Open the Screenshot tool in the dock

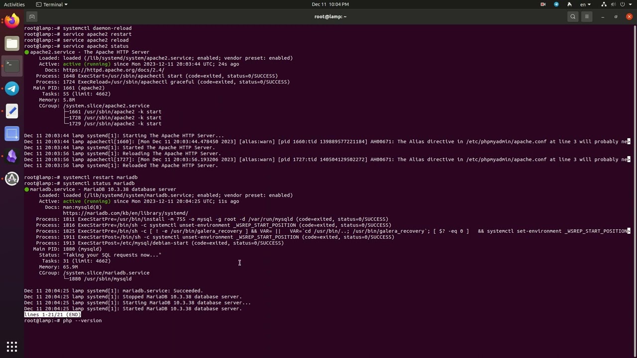point(12,133)
